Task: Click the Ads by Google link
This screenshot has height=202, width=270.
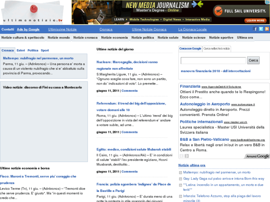Action: pos(28,29)
